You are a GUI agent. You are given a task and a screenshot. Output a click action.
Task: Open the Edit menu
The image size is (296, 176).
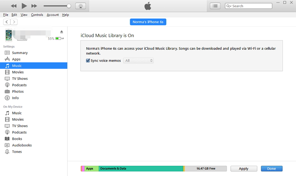pyautogui.click(x=14, y=15)
